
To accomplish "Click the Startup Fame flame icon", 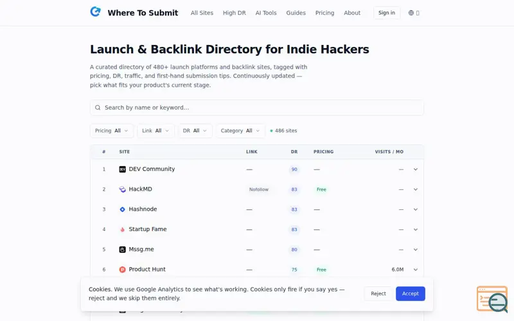I will coord(122,229).
